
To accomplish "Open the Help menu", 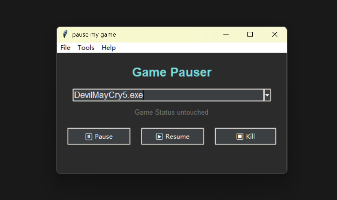I will point(109,47).
